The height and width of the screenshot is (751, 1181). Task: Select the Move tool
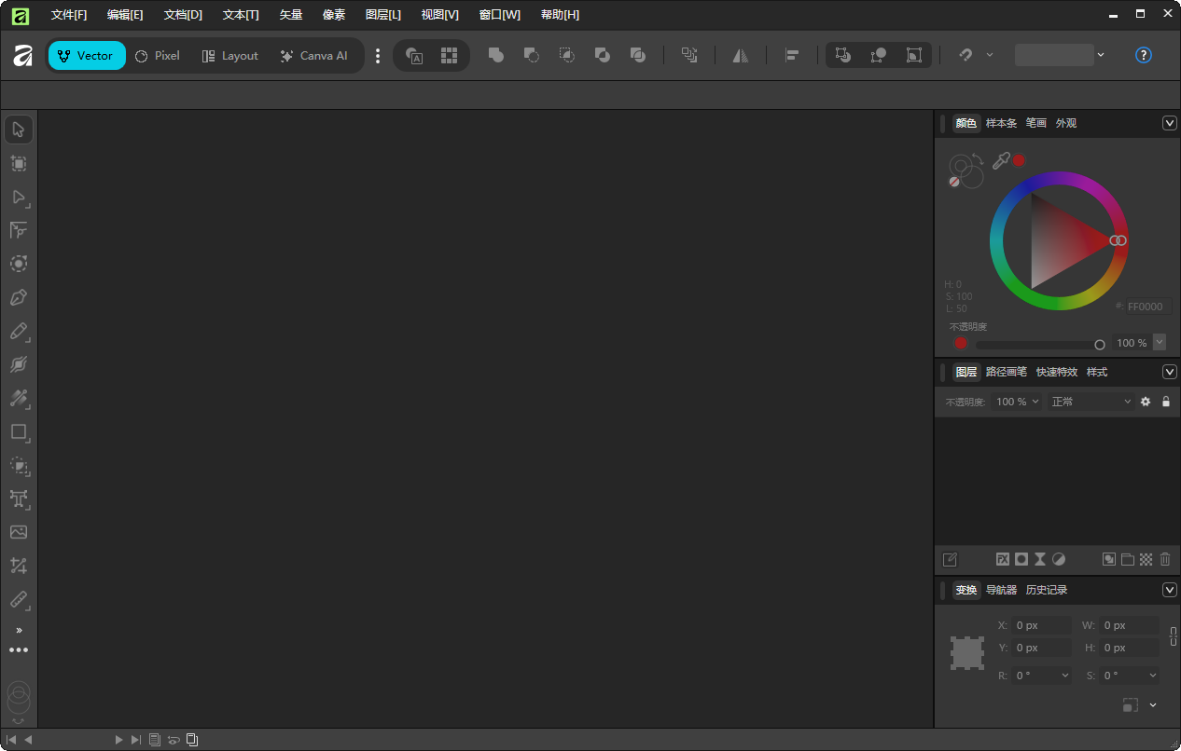coord(19,129)
